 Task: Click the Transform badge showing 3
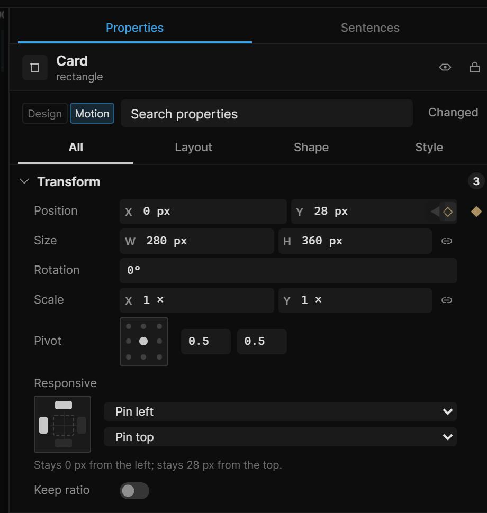[476, 181]
